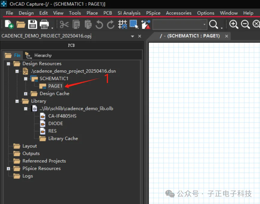Viewport: 260px width, 204px height.
Task: Open the Accessories menu
Action: point(179,13)
